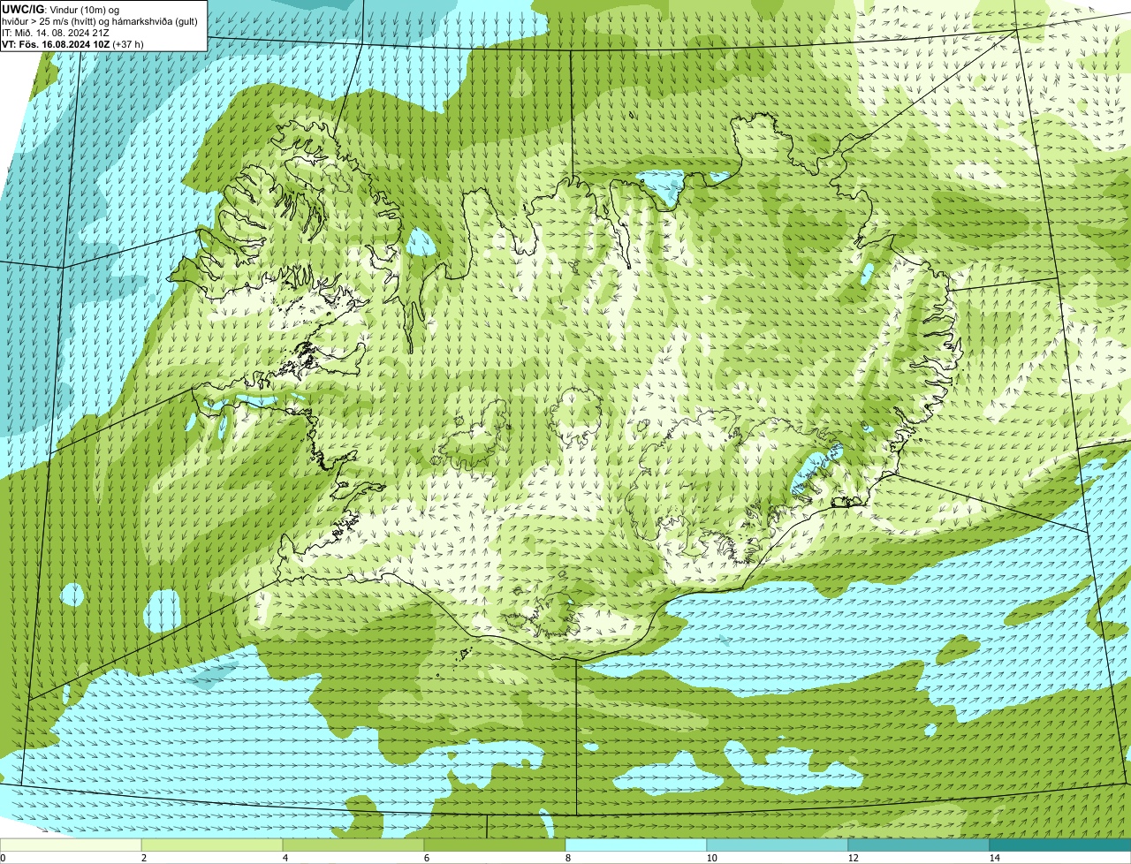1131x864 pixels.
Task: Click the '8' tick label on the color scale
Action: point(567,858)
